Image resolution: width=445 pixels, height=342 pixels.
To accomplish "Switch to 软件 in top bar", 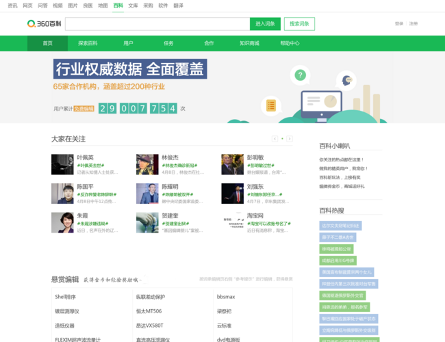I will coord(163,5).
